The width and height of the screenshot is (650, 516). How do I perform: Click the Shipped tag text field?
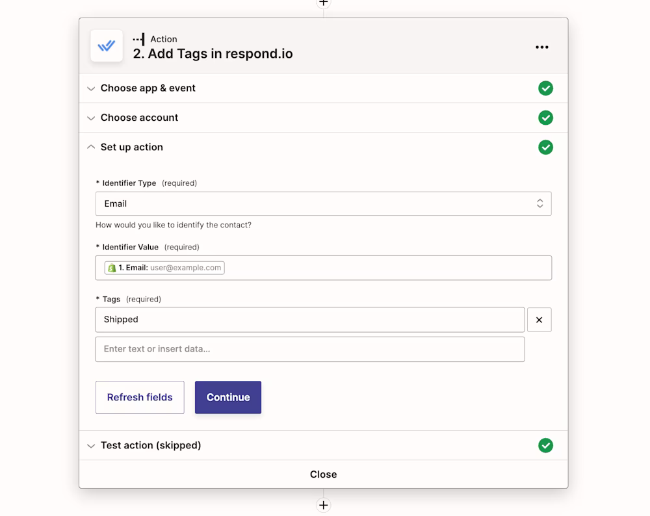pos(309,320)
